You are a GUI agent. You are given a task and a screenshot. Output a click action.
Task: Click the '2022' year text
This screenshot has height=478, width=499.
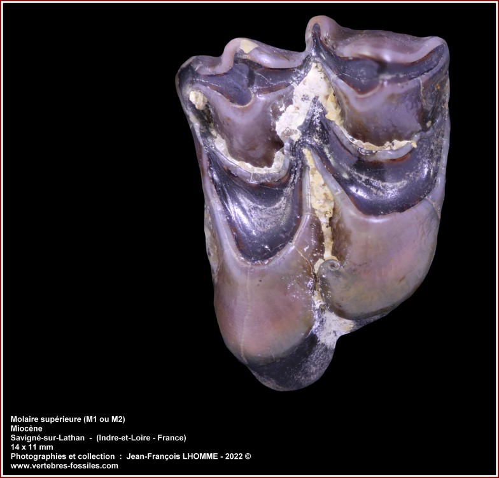[234, 456]
